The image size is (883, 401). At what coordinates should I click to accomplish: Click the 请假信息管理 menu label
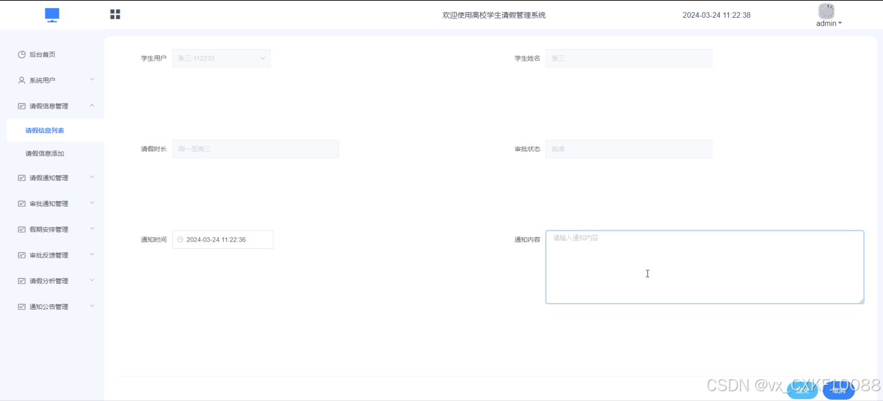tap(49, 106)
